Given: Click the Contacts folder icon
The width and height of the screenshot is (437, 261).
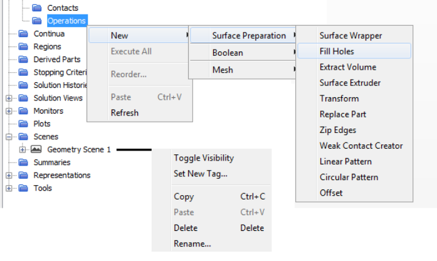Looking at the screenshot, I should (36, 8).
